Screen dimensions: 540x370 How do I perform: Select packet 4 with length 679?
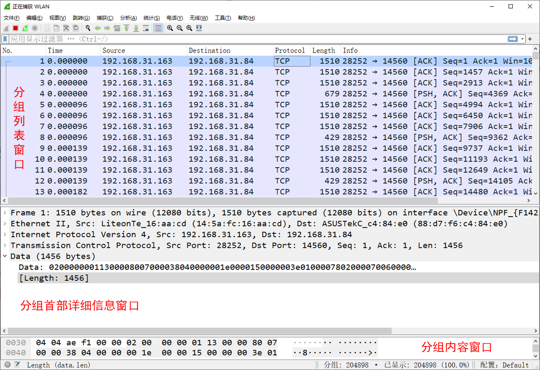(x=267, y=94)
